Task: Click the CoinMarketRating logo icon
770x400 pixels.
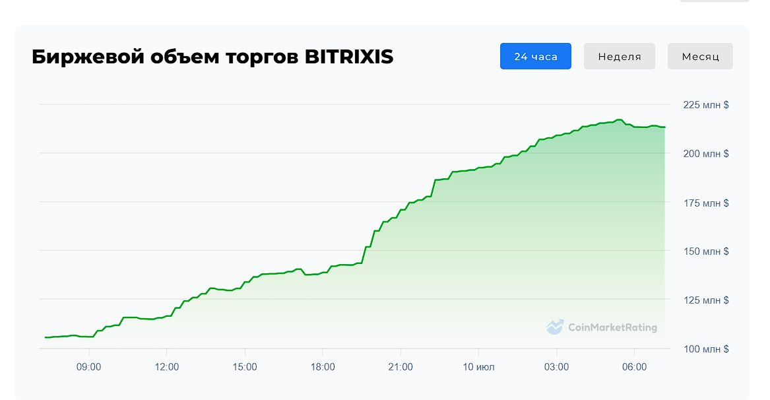Action: (x=555, y=327)
